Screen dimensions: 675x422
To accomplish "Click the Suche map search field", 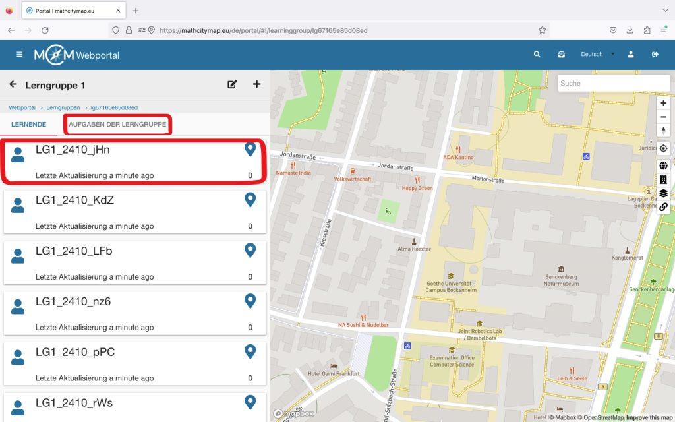I will coord(613,84).
